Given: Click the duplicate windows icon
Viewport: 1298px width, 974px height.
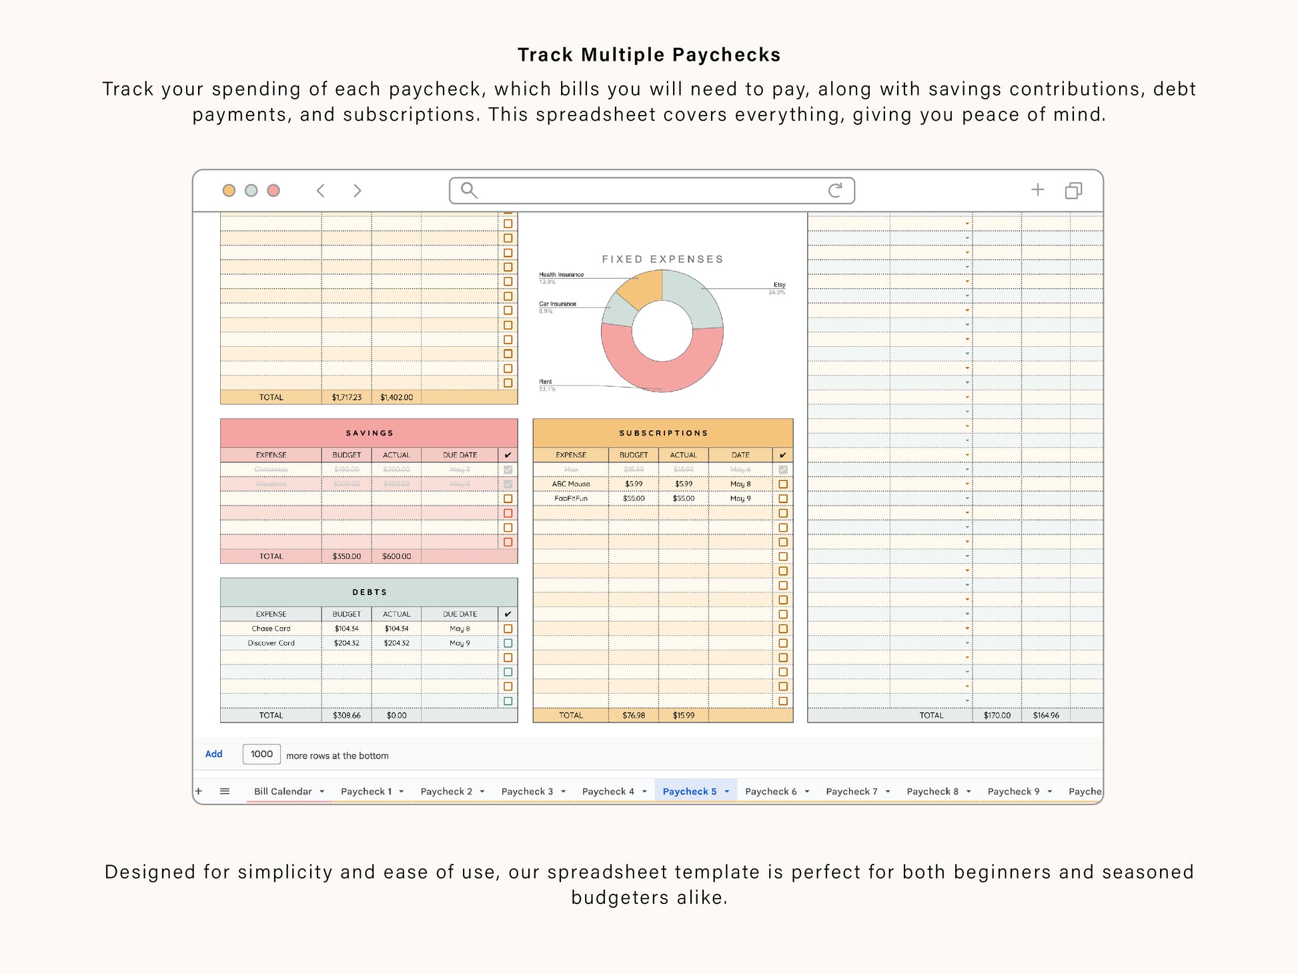Looking at the screenshot, I should click(x=1073, y=191).
